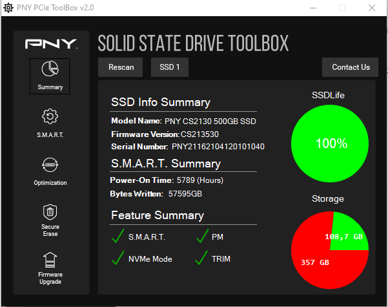
Task: Close the PNY PCIe ToolBox window
Action: 372,8
